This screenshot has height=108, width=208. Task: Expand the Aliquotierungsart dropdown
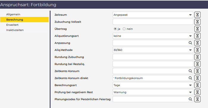153,36
